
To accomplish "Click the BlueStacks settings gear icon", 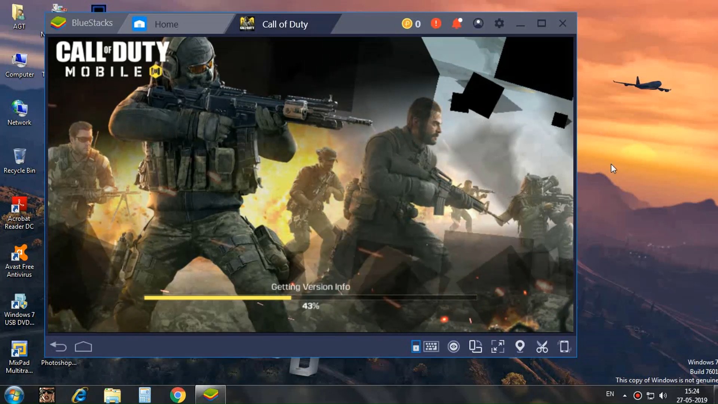I will pyautogui.click(x=499, y=23).
